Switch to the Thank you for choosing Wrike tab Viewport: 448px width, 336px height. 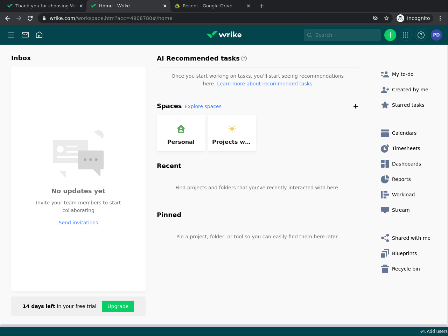pyautogui.click(x=45, y=6)
